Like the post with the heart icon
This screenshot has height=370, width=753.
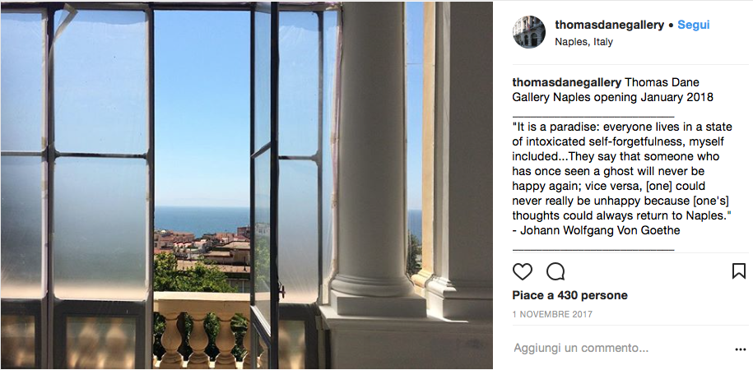pyautogui.click(x=523, y=271)
